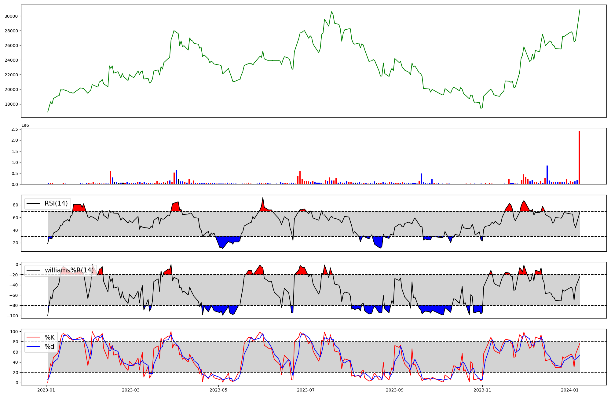Click the 2023-01 x-axis date label
This screenshot has height=397, width=611.
46,390
